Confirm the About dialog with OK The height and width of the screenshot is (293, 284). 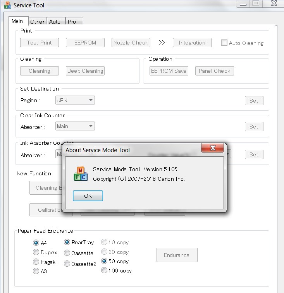(88, 196)
